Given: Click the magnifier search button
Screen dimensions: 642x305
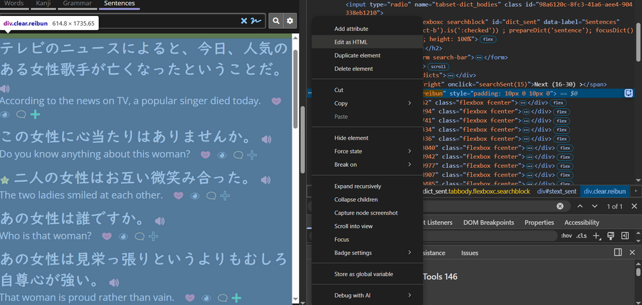Looking at the screenshot, I should point(276,21).
